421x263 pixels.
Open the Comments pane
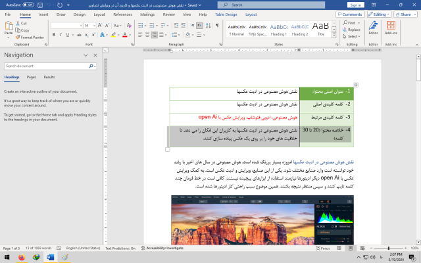click(x=350, y=14)
